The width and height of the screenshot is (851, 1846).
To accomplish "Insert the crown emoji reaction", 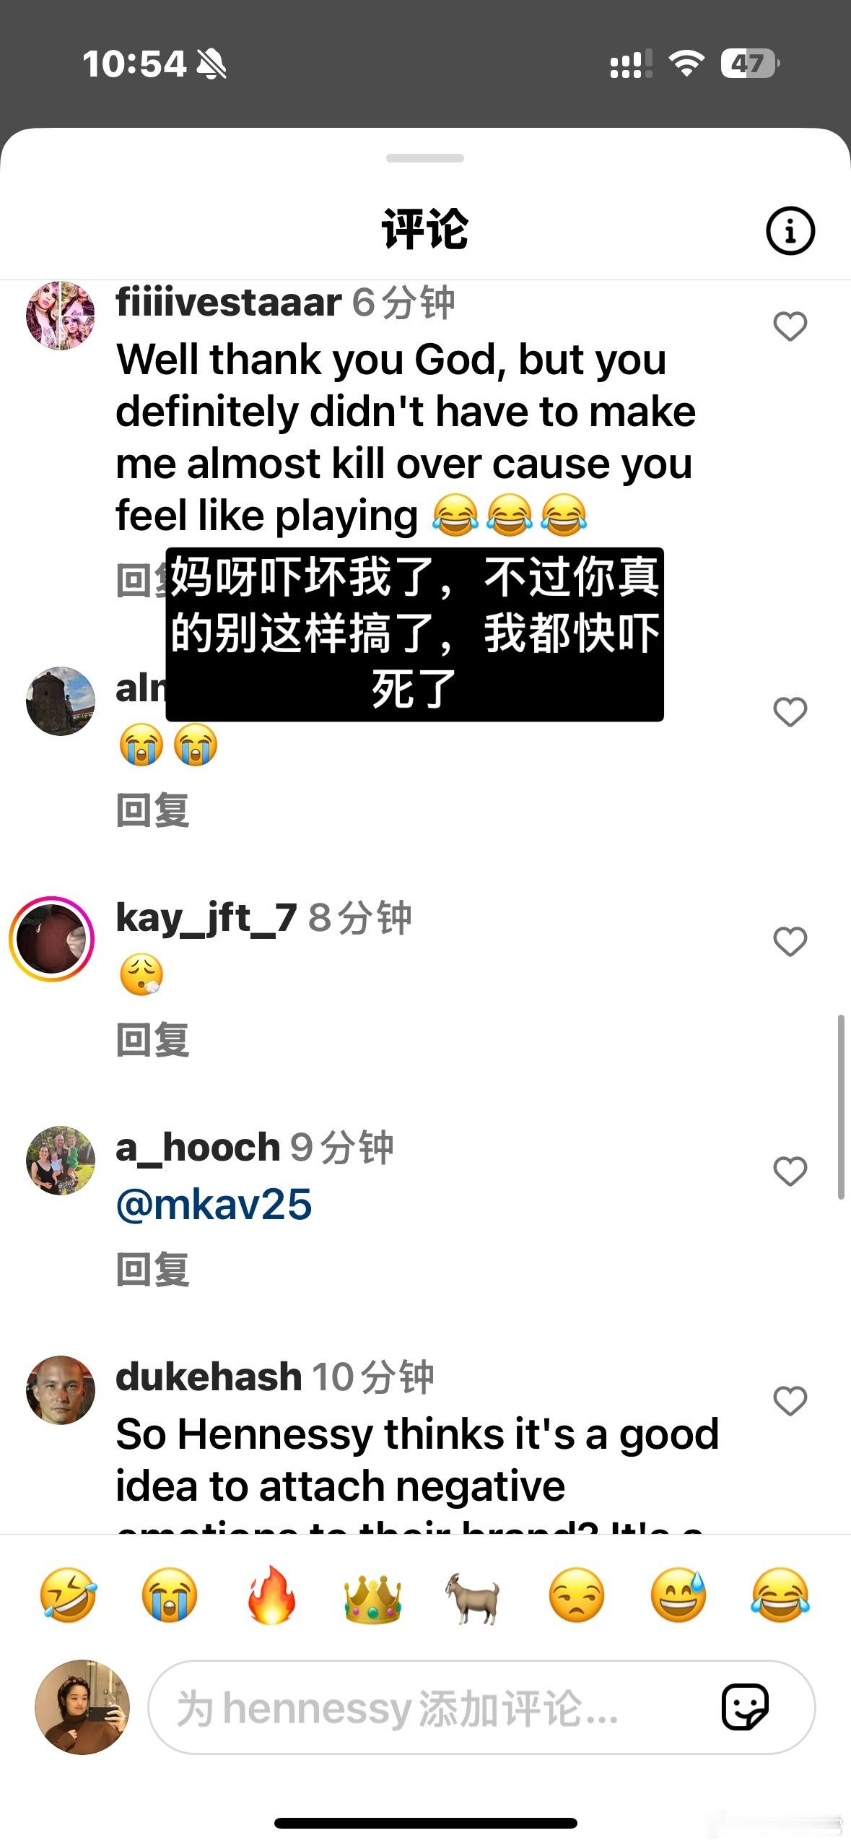I will pos(372,1595).
